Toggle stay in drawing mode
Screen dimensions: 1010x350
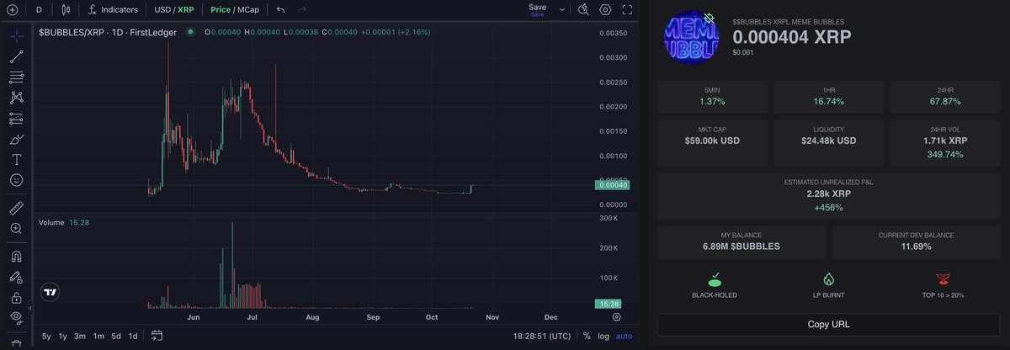tap(17, 276)
